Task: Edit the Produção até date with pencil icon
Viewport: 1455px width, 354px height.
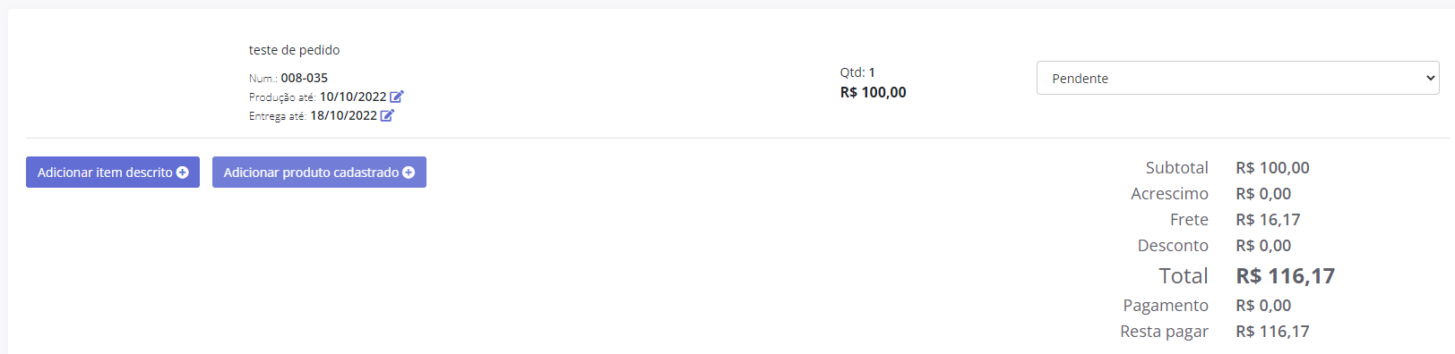Action: pyautogui.click(x=397, y=97)
